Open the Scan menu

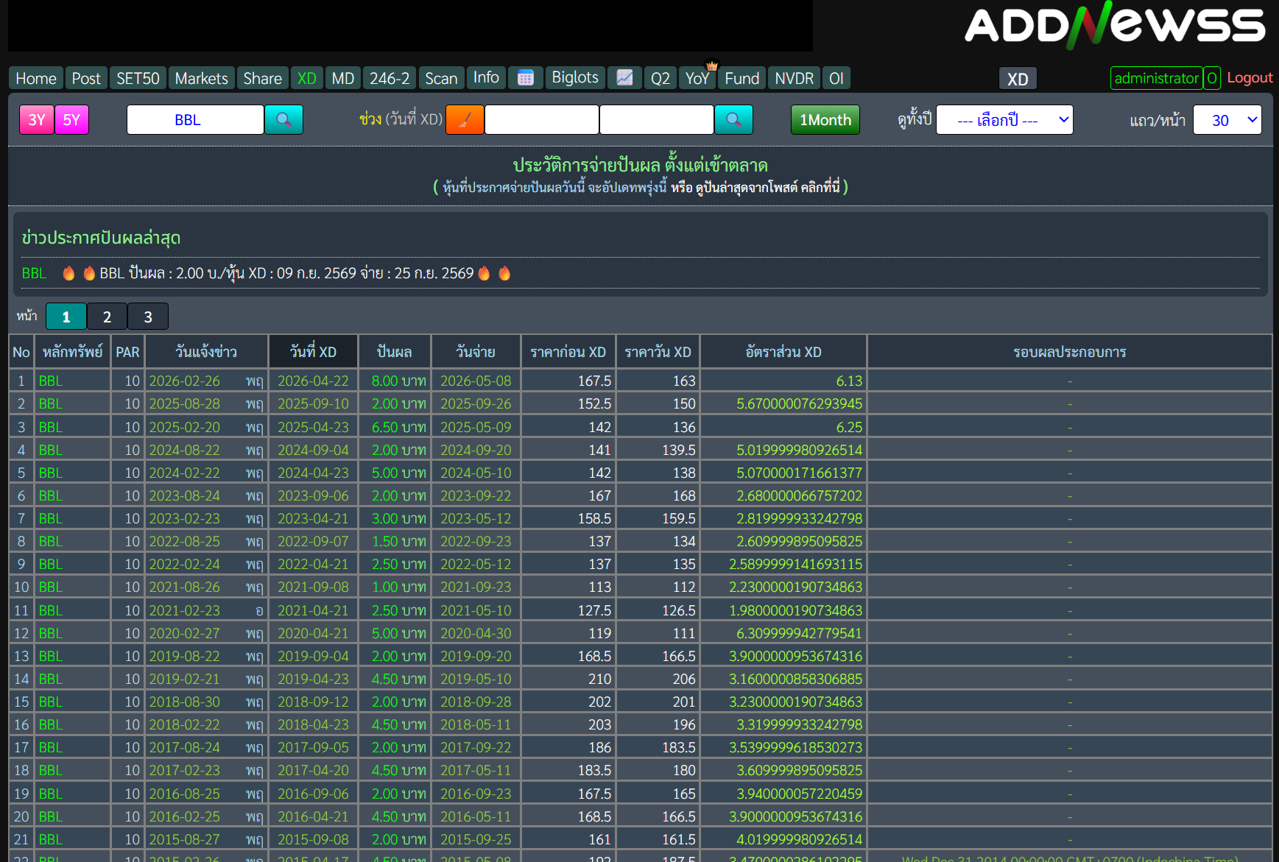point(441,78)
